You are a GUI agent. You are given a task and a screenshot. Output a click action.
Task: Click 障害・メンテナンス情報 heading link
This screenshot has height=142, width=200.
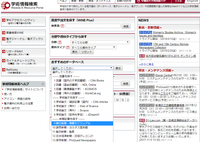pos(156,70)
